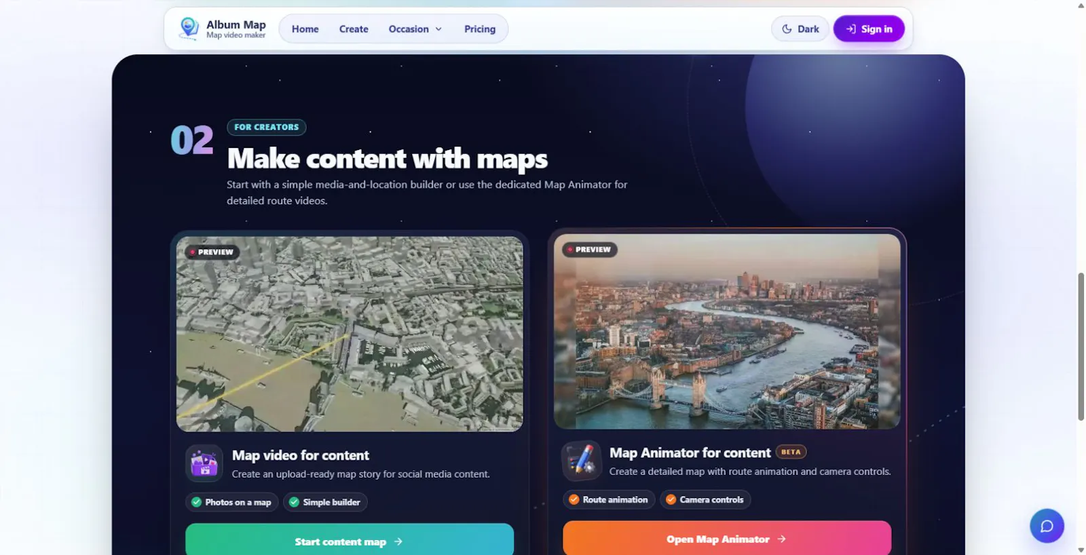Click the Album Map brand name text

tap(236, 24)
